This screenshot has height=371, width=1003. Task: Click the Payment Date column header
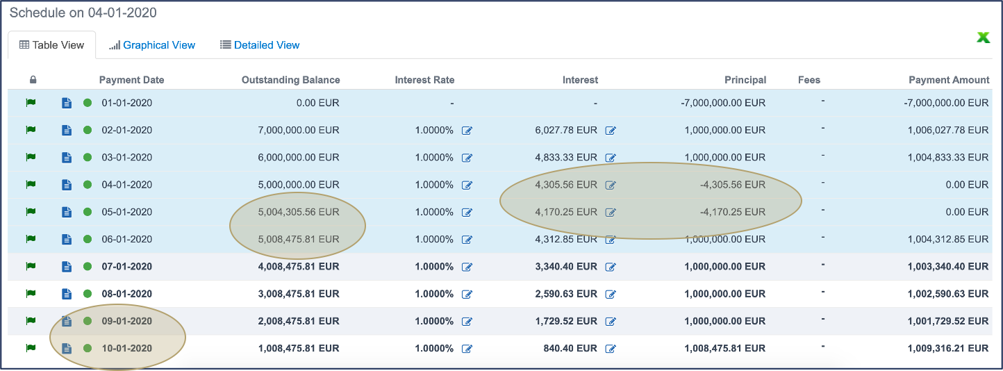pyautogui.click(x=131, y=80)
